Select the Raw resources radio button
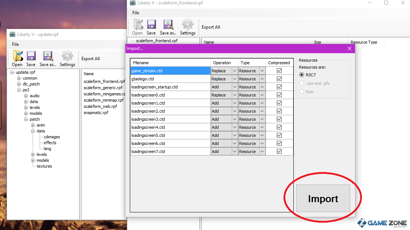 [301, 92]
